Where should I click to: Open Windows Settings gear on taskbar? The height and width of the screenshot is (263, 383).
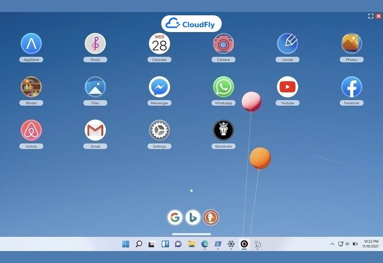click(x=231, y=244)
